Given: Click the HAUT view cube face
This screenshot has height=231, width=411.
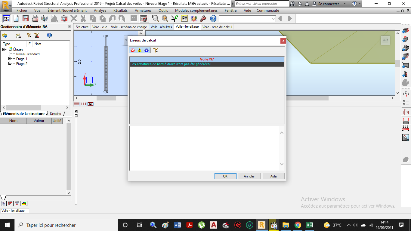Looking at the screenshot, I should click(x=385, y=40).
